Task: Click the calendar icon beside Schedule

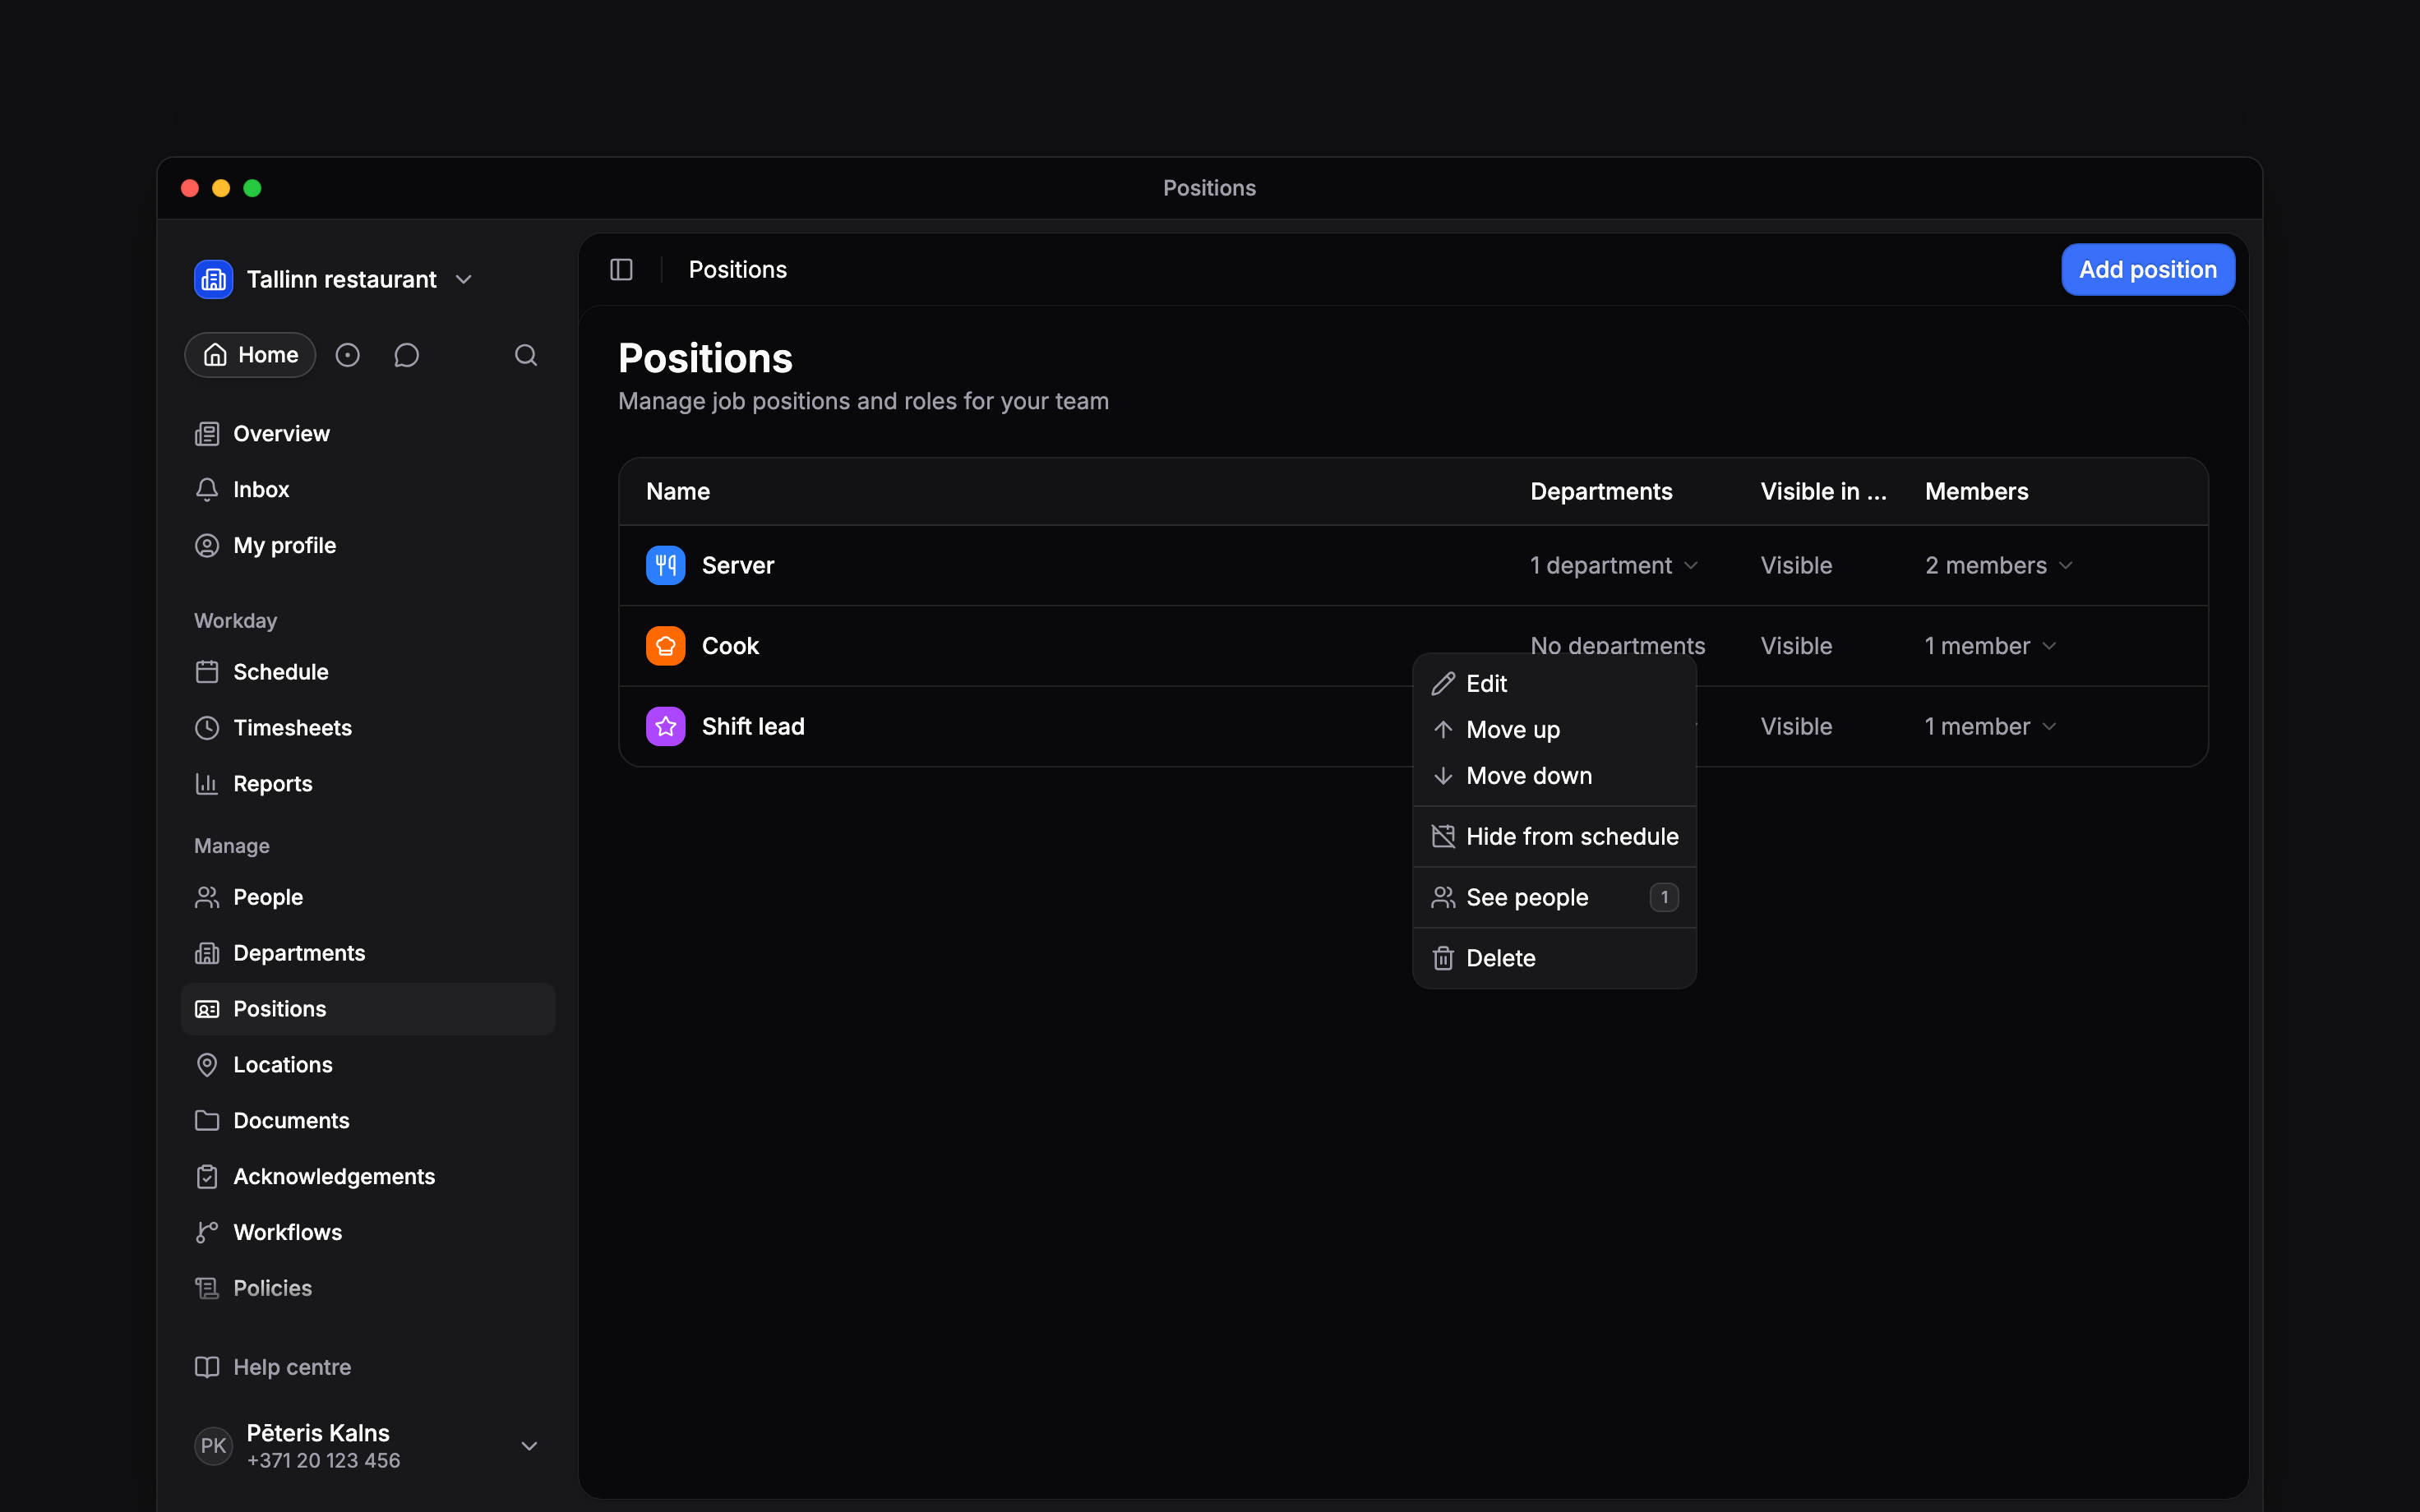Action: pyautogui.click(x=207, y=672)
